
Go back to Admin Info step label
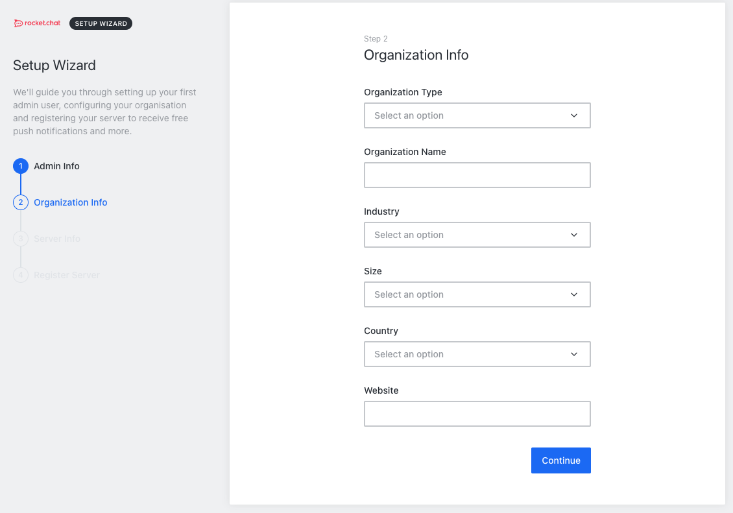[x=56, y=166]
